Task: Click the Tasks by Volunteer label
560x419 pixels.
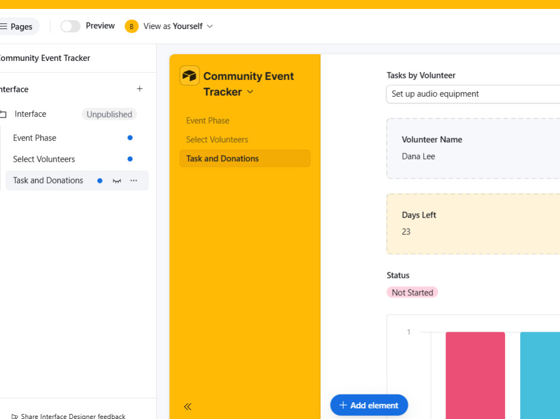Action: [x=421, y=76]
